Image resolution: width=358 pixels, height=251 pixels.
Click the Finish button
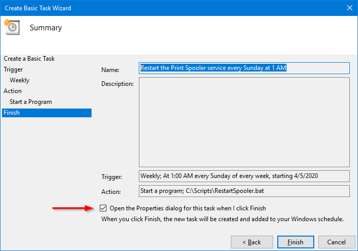click(x=295, y=242)
